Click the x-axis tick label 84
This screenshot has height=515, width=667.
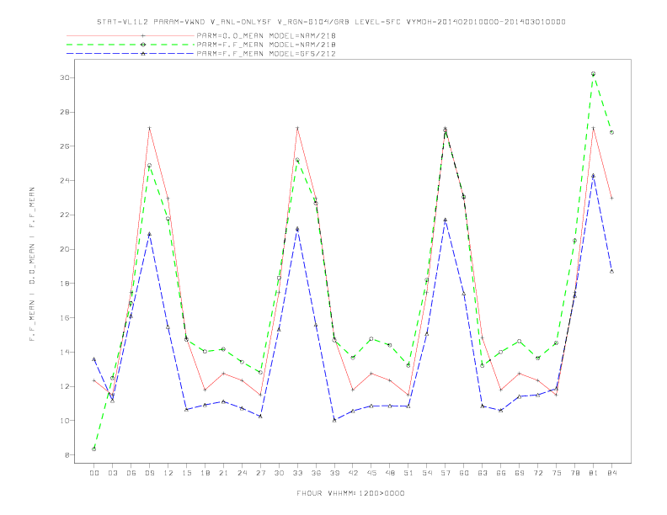point(611,473)
